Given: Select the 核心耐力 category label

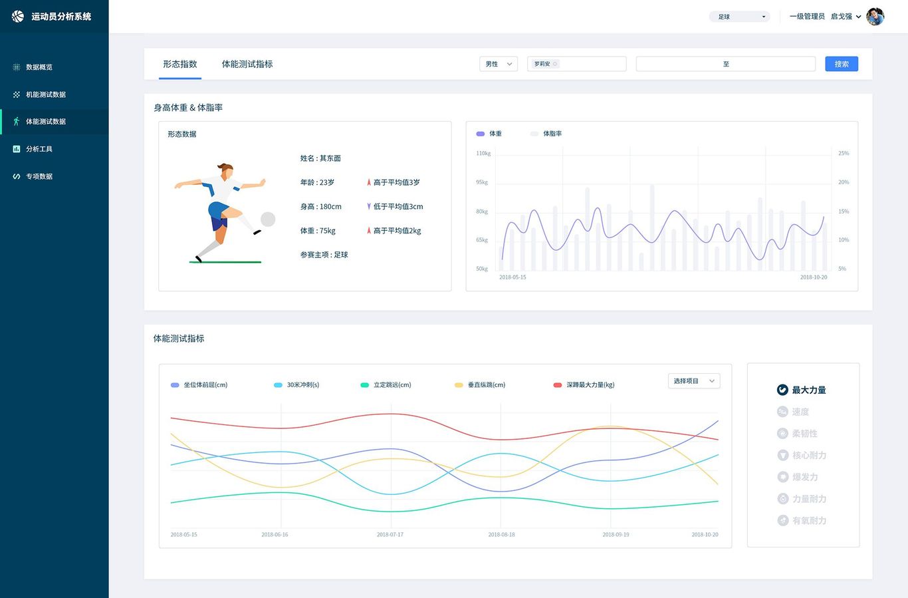Looking at the screenshot, I should 809,455.
